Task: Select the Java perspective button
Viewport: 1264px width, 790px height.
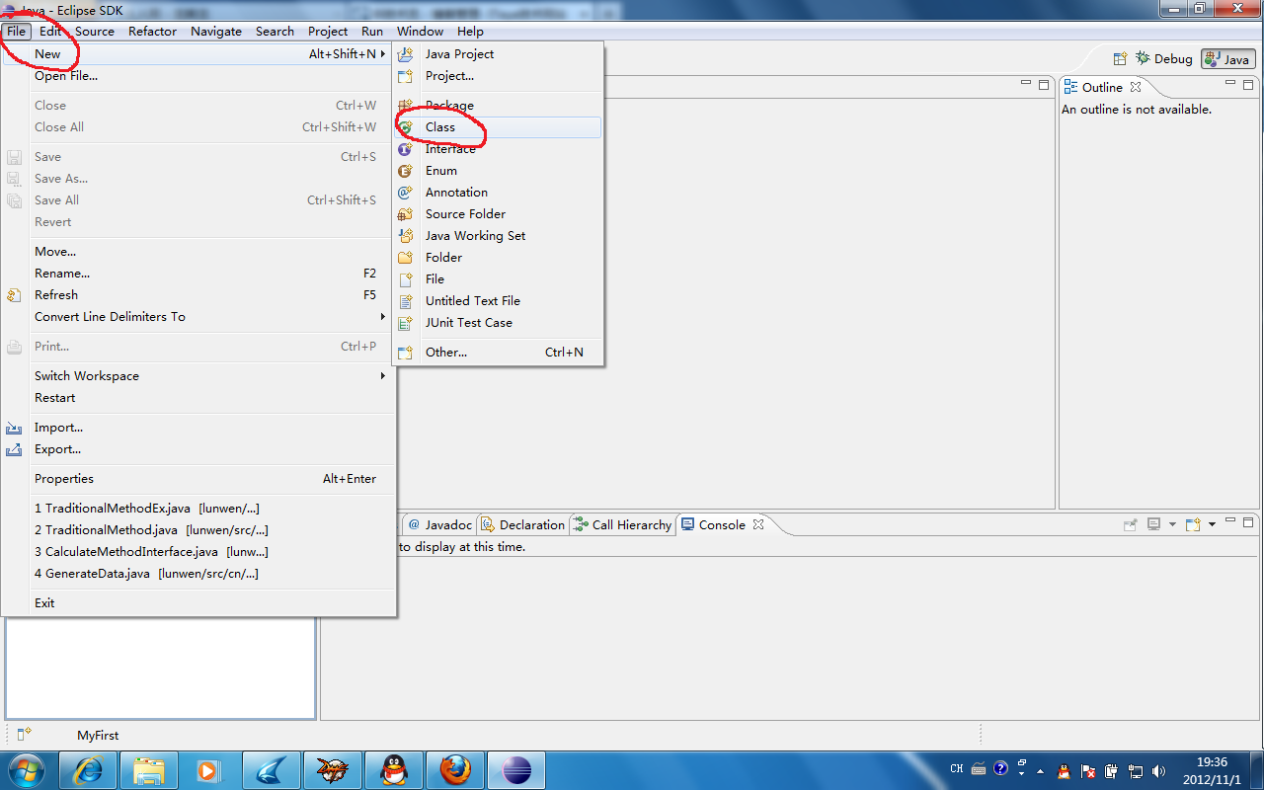Action: (1227, 59)
